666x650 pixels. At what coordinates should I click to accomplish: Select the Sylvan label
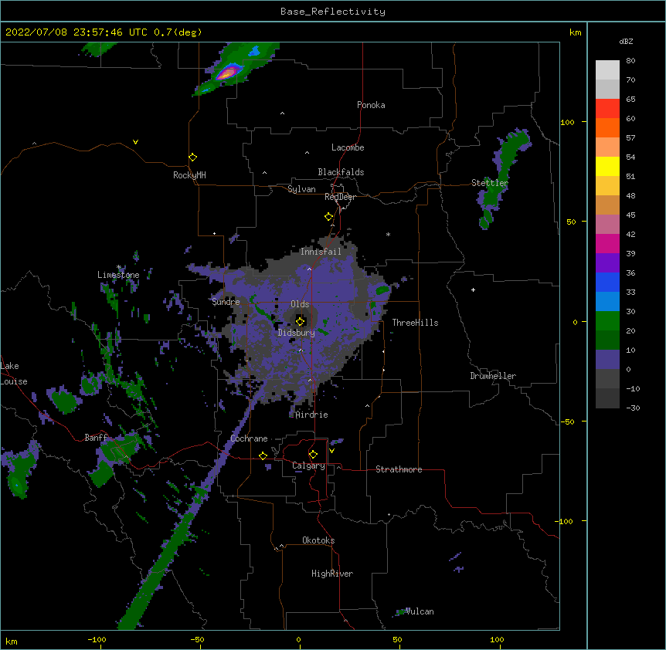click(x=301, y=189)
